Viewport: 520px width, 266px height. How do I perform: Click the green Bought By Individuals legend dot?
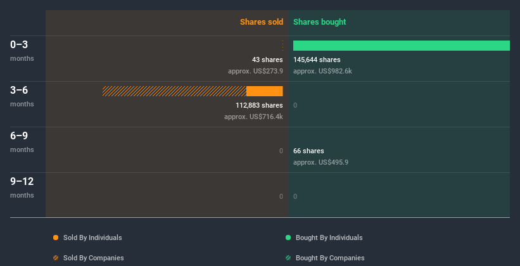pos(288,237)
